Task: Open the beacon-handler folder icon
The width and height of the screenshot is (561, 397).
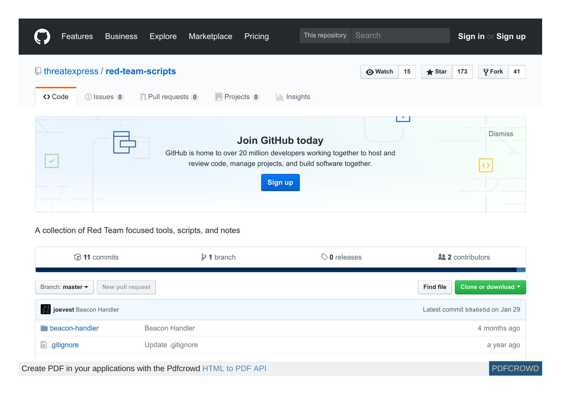Action: tap(44, 328)
